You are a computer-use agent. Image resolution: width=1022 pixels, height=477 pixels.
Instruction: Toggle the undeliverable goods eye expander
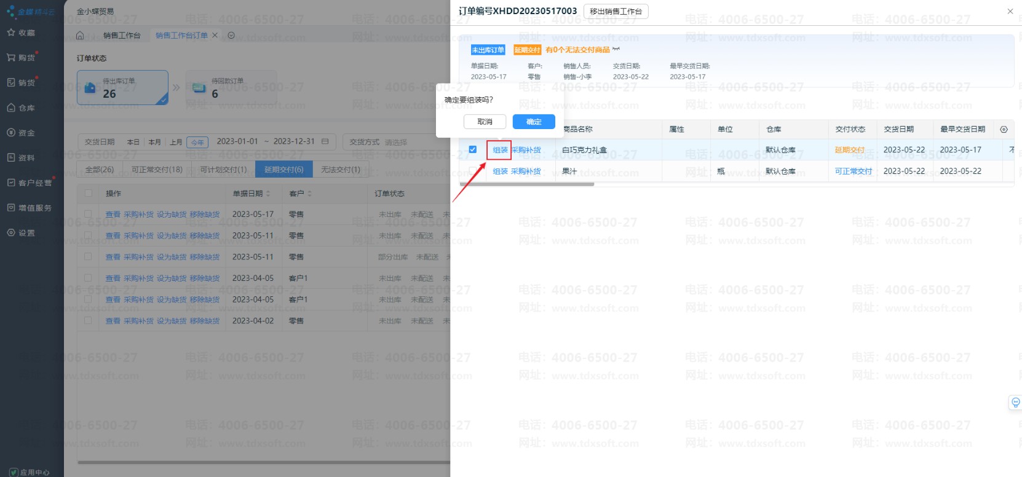coord(616,49)
